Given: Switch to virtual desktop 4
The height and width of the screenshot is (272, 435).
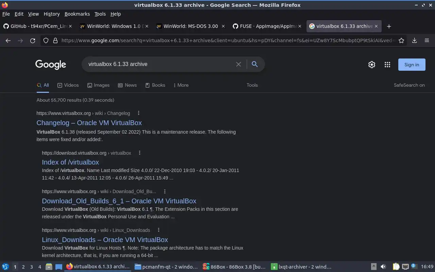Looking at the screenshot, I should tap(39, 267).
